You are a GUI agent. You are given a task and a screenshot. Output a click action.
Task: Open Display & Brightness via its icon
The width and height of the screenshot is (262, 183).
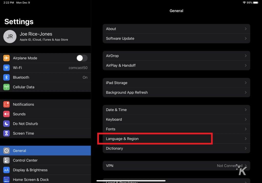click(x=6, y=170)
